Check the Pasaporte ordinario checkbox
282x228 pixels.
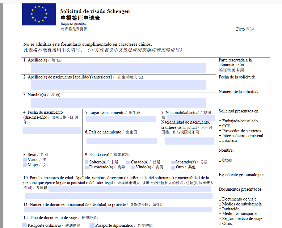(x=24, y=225)
